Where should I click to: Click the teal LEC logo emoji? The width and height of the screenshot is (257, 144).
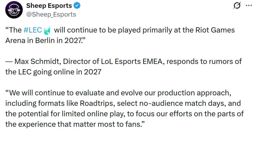point(48,30)
